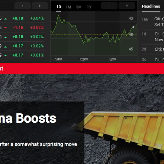
Task: Click the white dot marker on chart line
Action: [x=133, y=27]
